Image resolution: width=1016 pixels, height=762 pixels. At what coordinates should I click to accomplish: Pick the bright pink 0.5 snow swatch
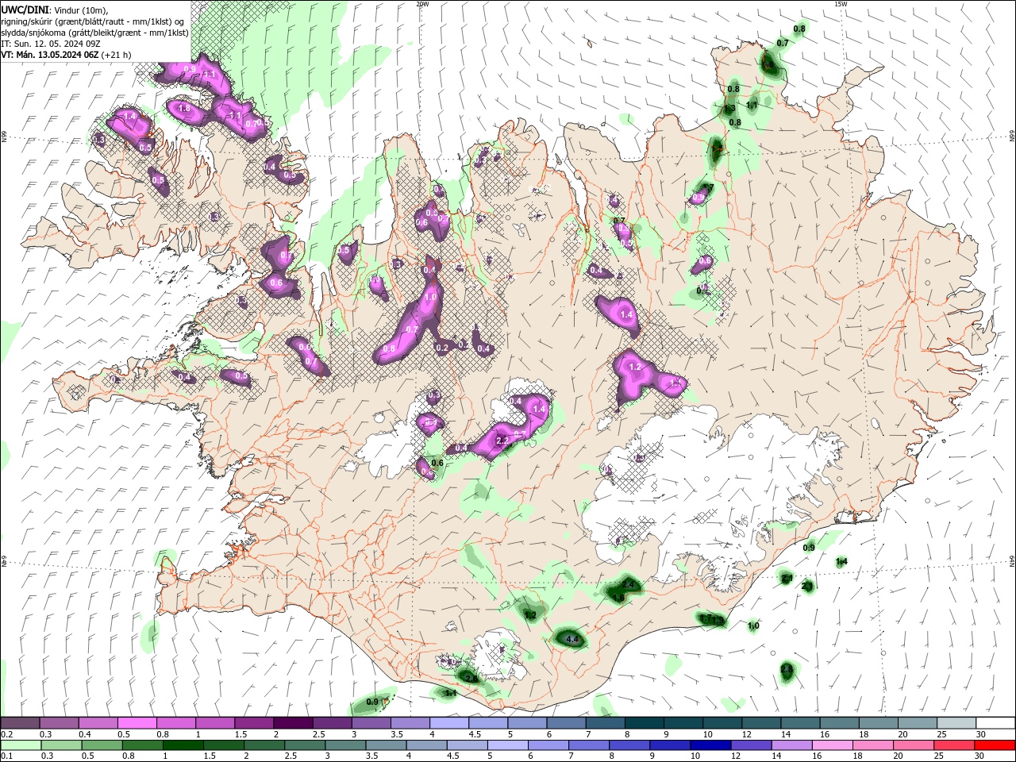click(x=137, y=722)
